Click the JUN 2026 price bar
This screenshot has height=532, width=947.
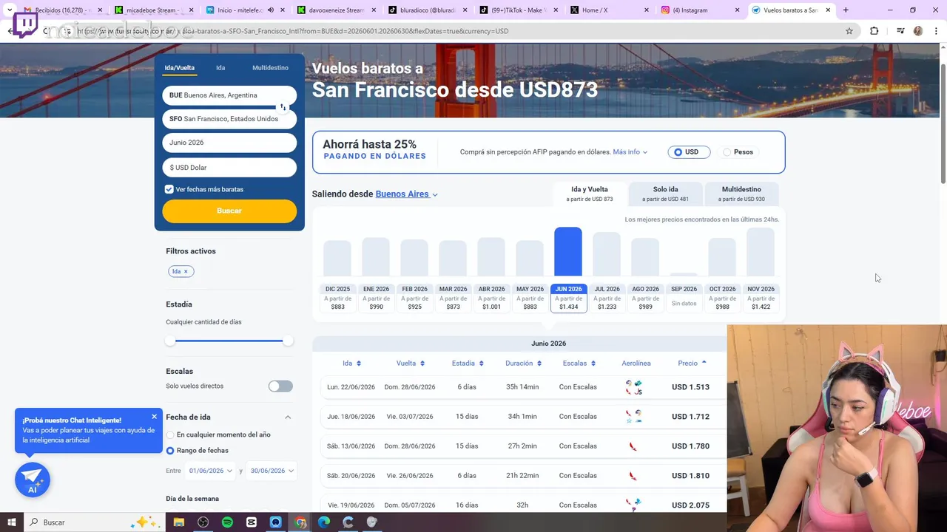pos(568,252)
